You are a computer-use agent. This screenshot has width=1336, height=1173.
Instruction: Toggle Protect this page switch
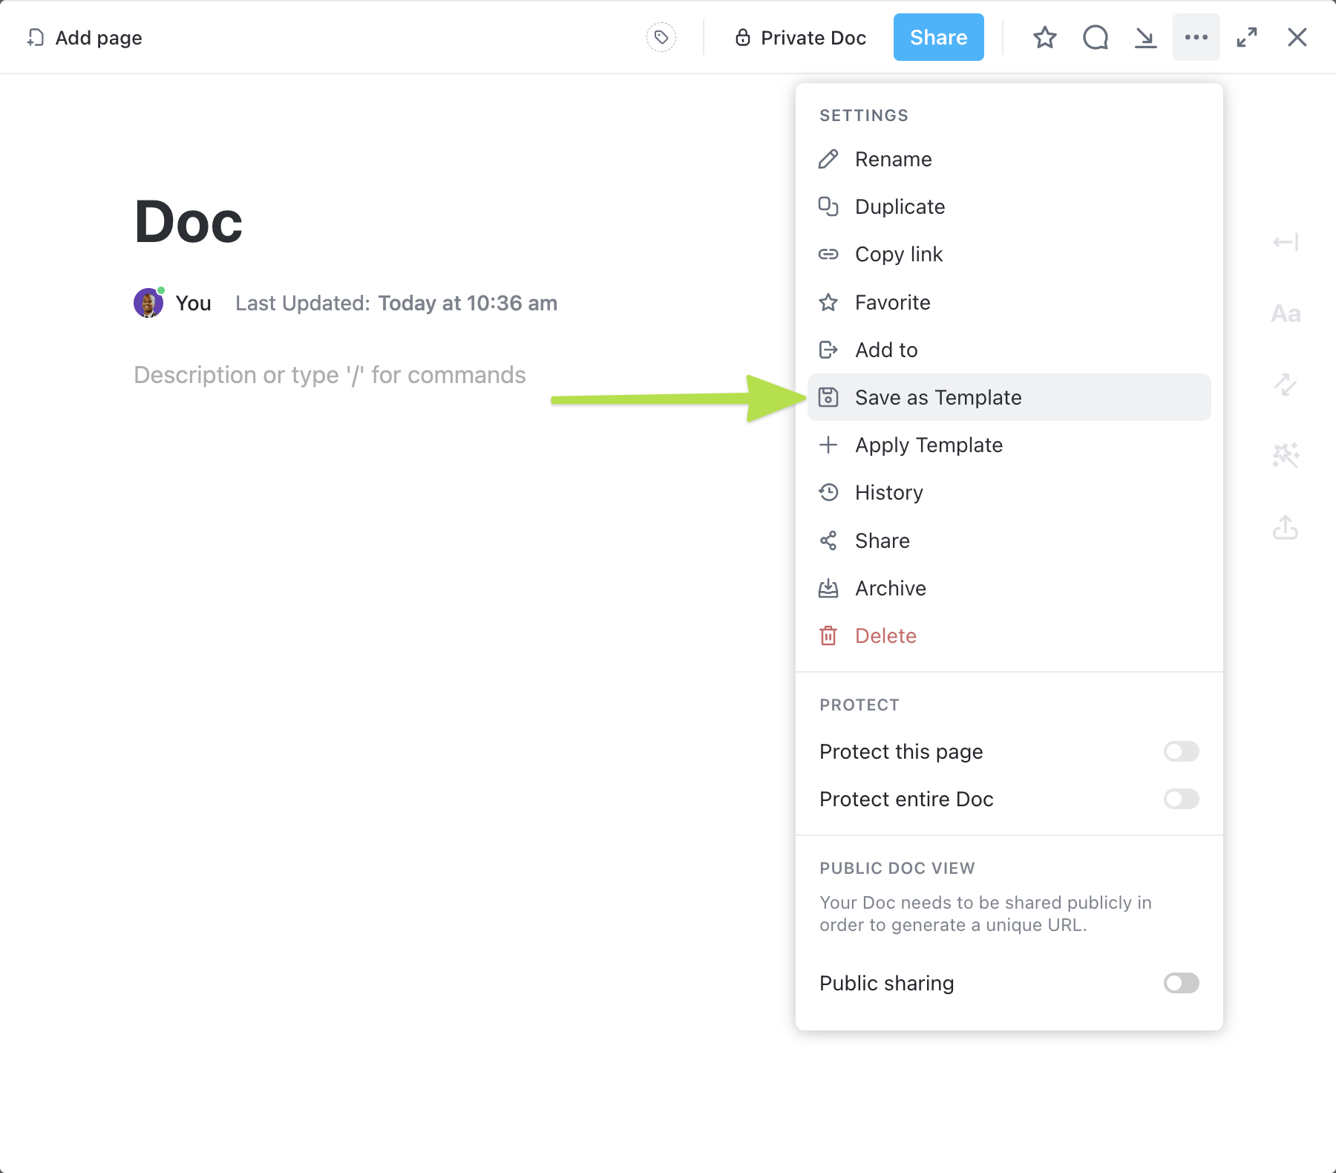coord(1181,751)
